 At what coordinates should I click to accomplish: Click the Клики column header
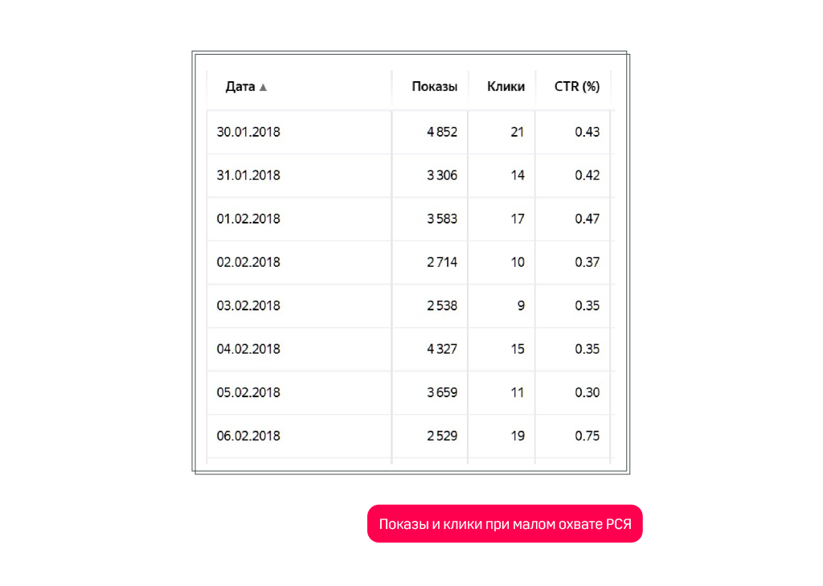(x=506, y=87)
